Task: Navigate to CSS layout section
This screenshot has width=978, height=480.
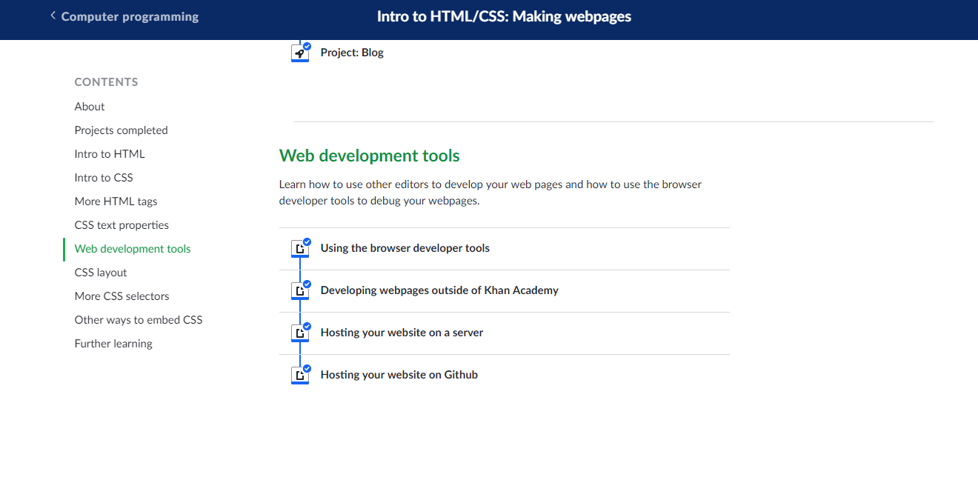Action: pos(101,273)
